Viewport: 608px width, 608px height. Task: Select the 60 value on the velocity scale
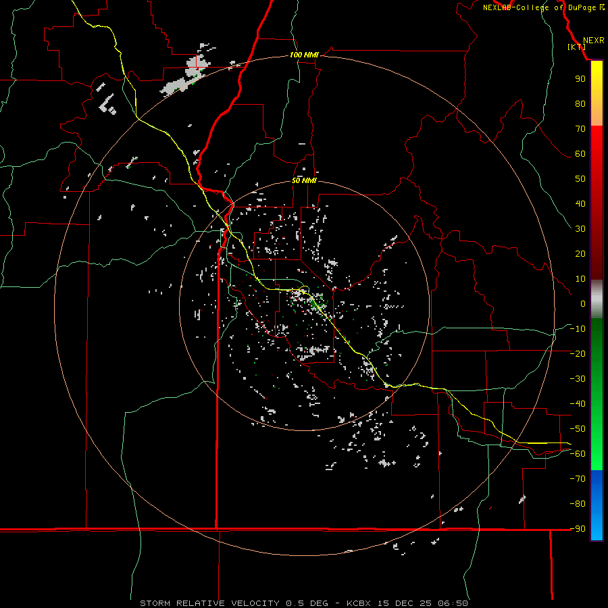[x=580, y=153]
